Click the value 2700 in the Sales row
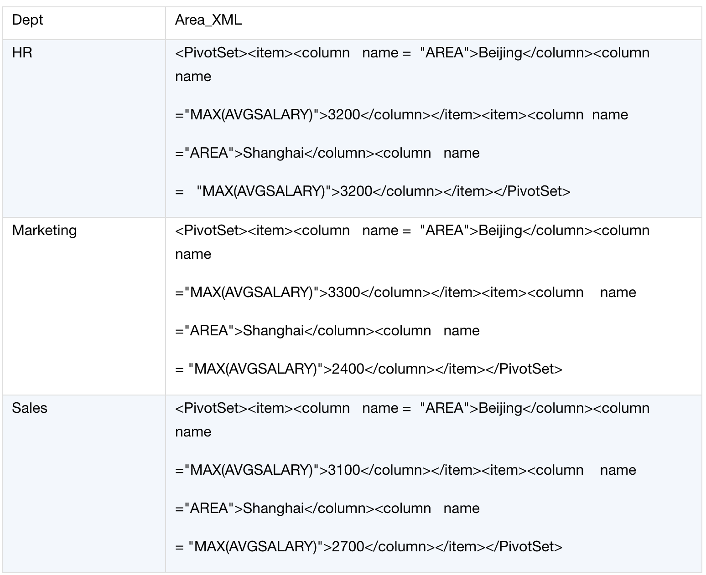706x575 pixels. (x=348, y=544)
